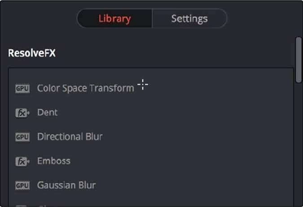This screenshot has width=303, height=207.
Task: Switch to the Library tab
Action: pyautogui.click(x=114, y=19)
